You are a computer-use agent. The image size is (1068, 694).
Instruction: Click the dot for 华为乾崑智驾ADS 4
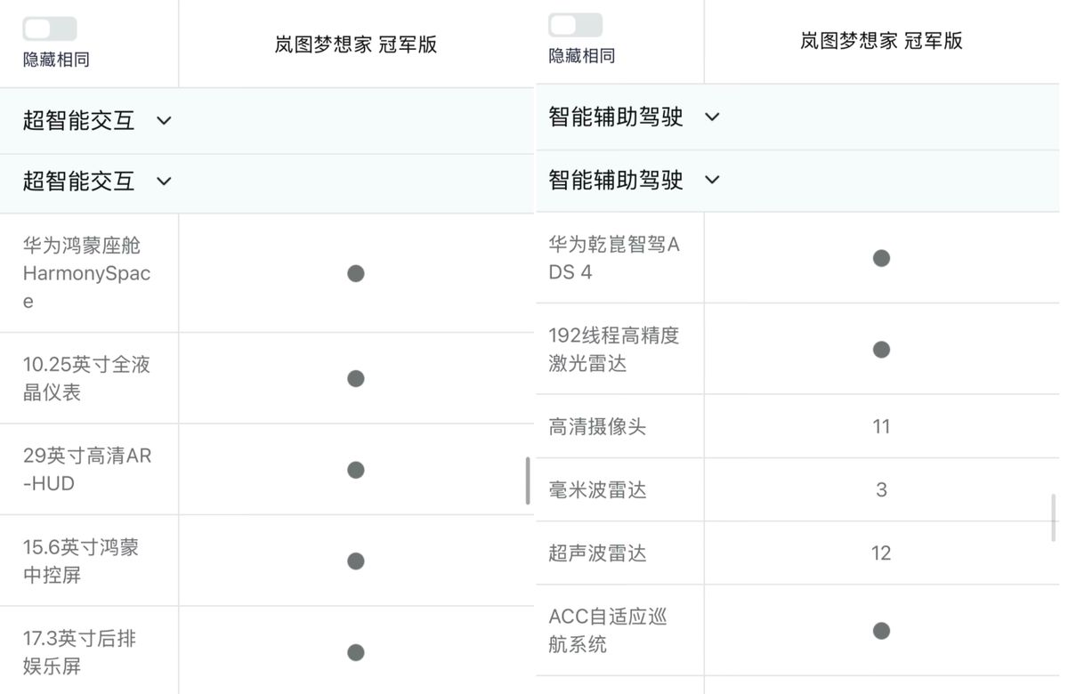click(881, 258)
